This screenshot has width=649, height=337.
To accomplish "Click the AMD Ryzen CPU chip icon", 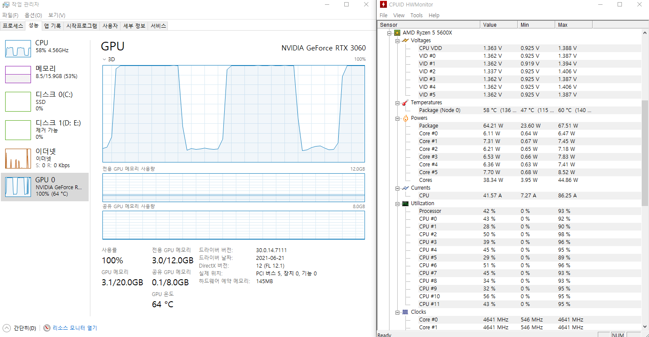I will click(x=397, y=33).
